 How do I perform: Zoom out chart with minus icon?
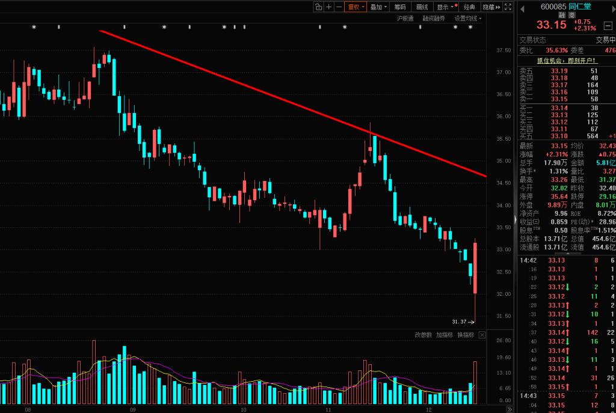pos(339,7)
